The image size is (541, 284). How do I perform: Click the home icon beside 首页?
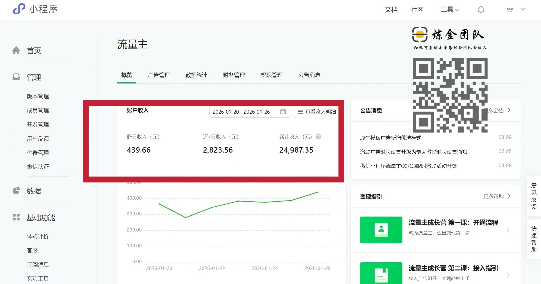(16, 50)
